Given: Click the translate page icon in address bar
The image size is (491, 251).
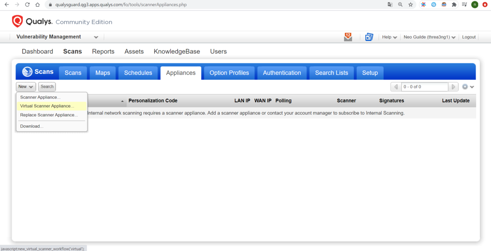Looking at the screenshot, I should 390,5.
